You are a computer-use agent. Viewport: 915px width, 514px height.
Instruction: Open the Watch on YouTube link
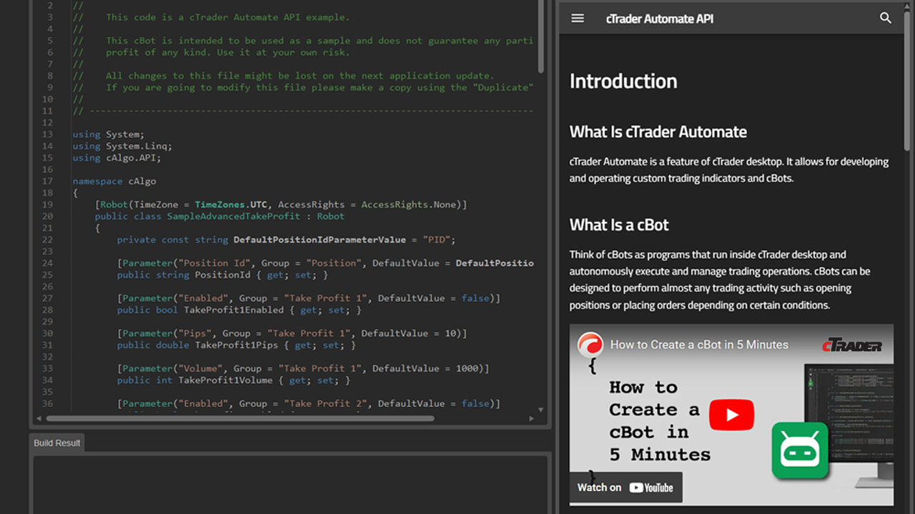point(626,488)
